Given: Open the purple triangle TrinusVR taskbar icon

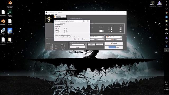Looking at the screenshot, I should coord(167,37).
